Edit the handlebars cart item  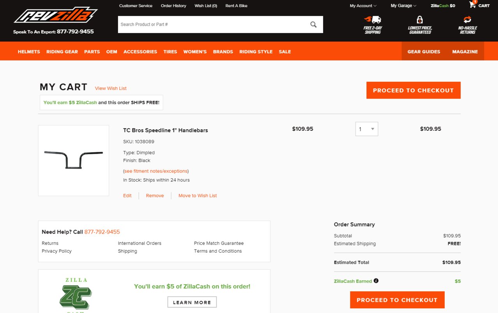[127, 195]
